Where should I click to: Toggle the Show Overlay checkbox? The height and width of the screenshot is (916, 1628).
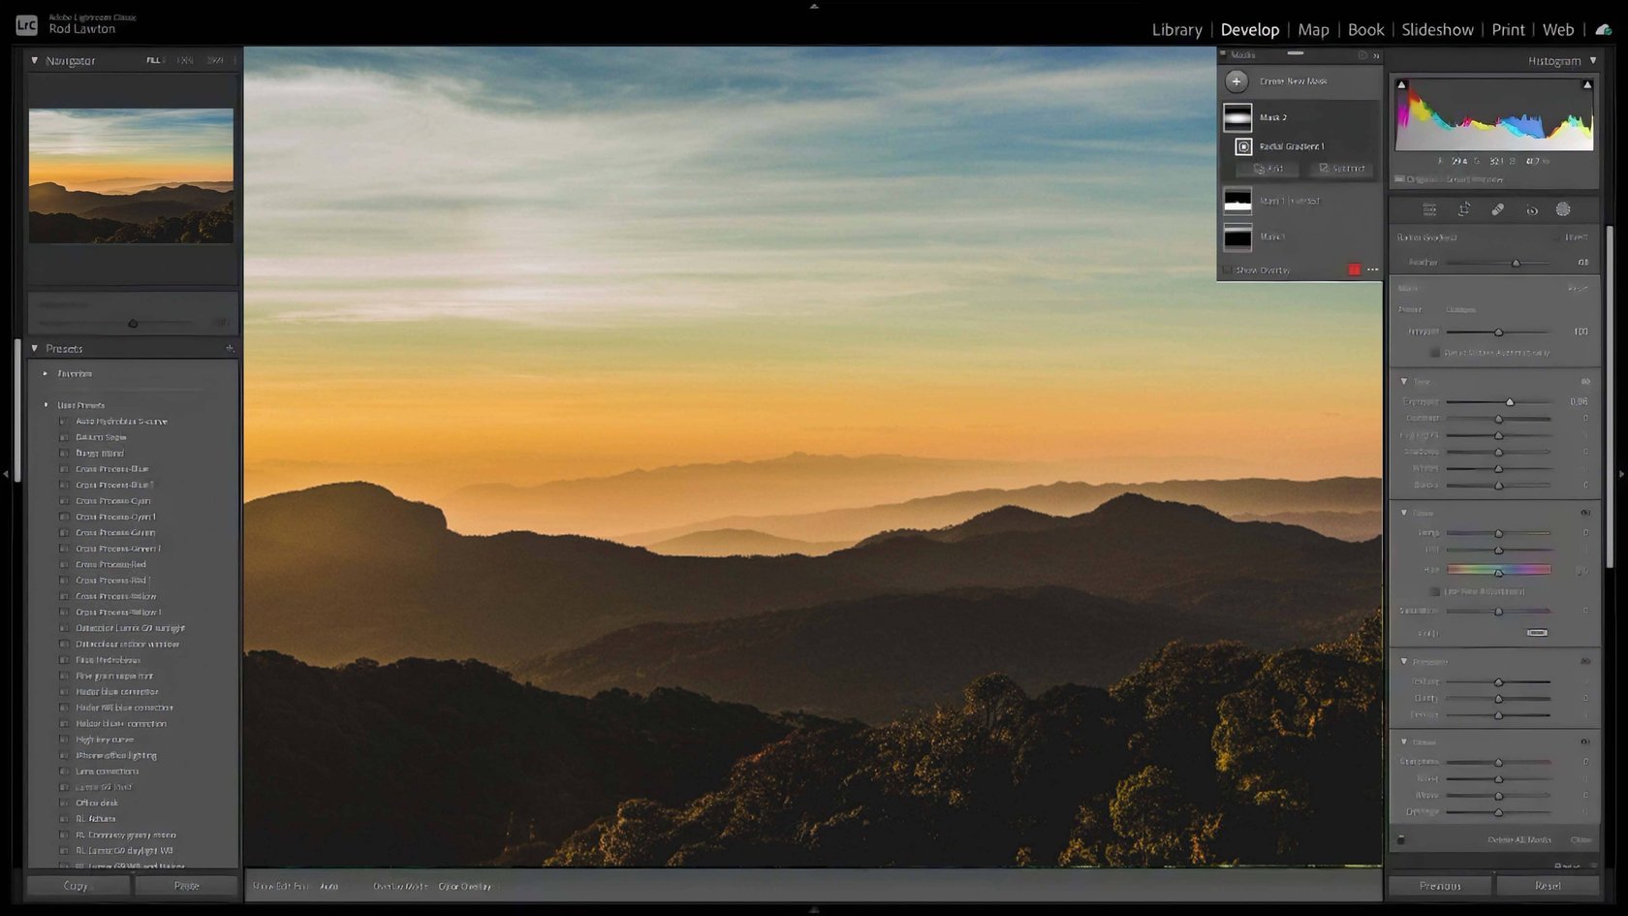coord(1227,269)
